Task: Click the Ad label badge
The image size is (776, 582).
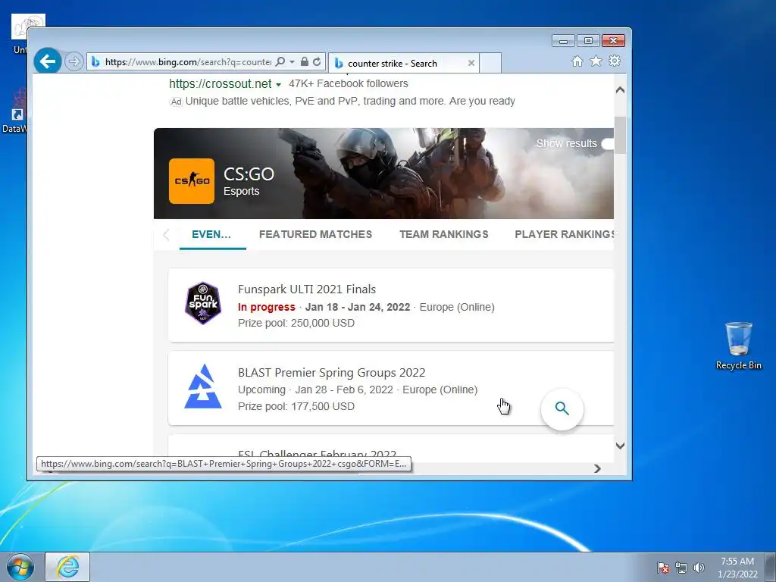Action: (176, 102)
